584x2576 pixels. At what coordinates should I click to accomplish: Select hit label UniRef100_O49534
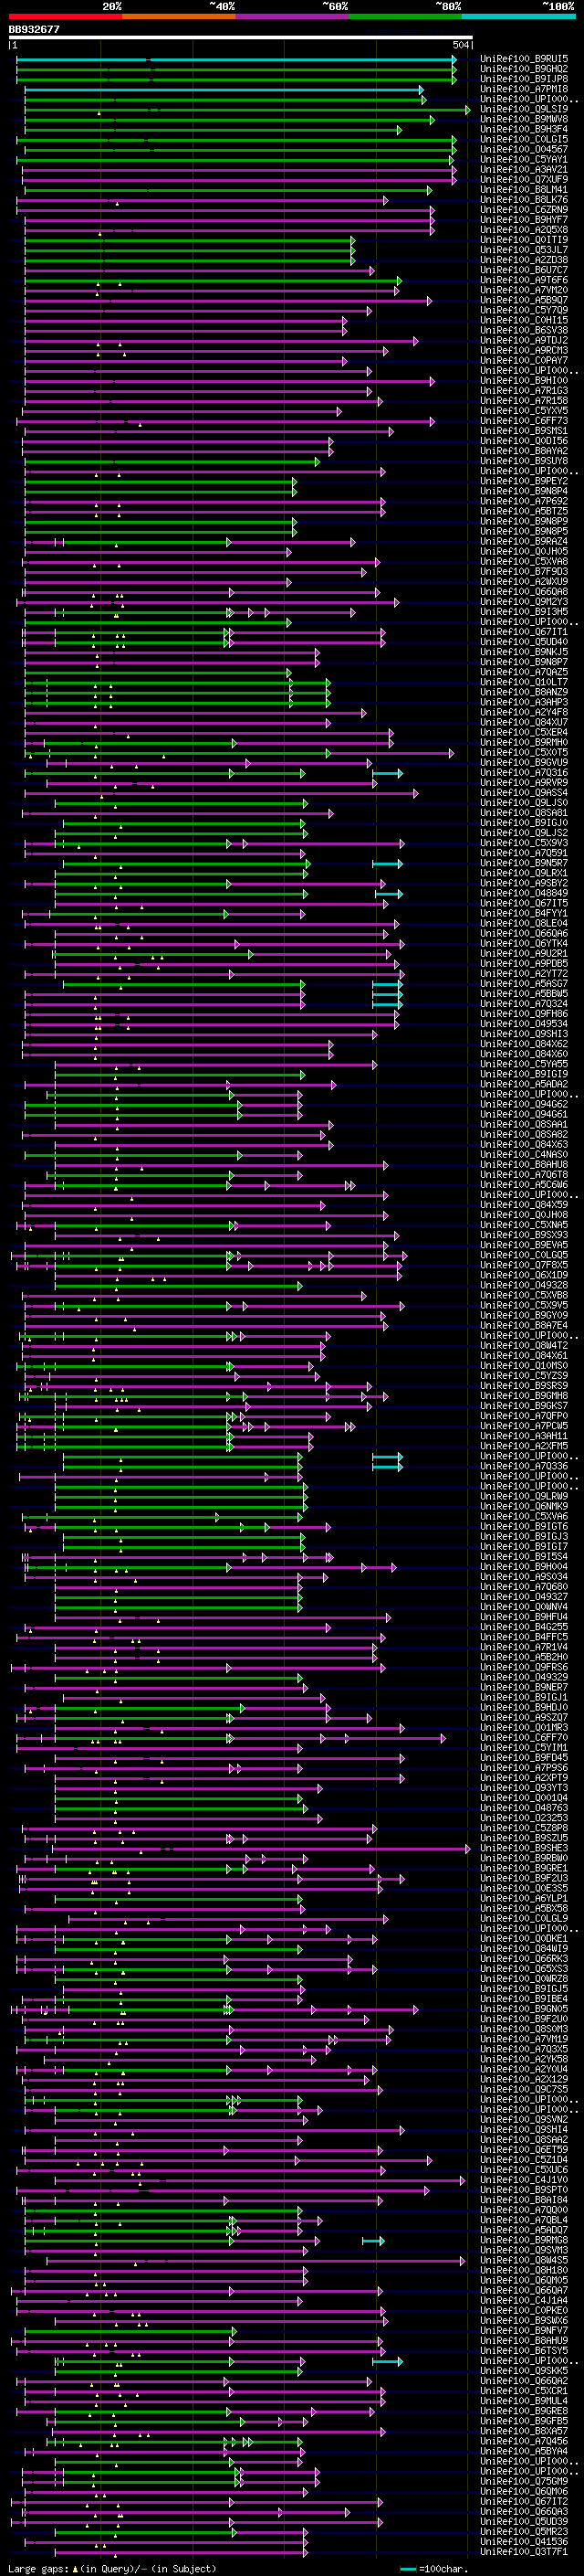[524, 1024]
